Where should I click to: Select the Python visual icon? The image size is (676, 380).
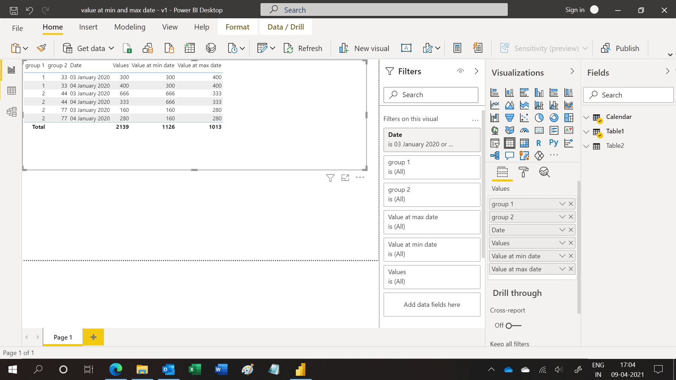(553, 143)
